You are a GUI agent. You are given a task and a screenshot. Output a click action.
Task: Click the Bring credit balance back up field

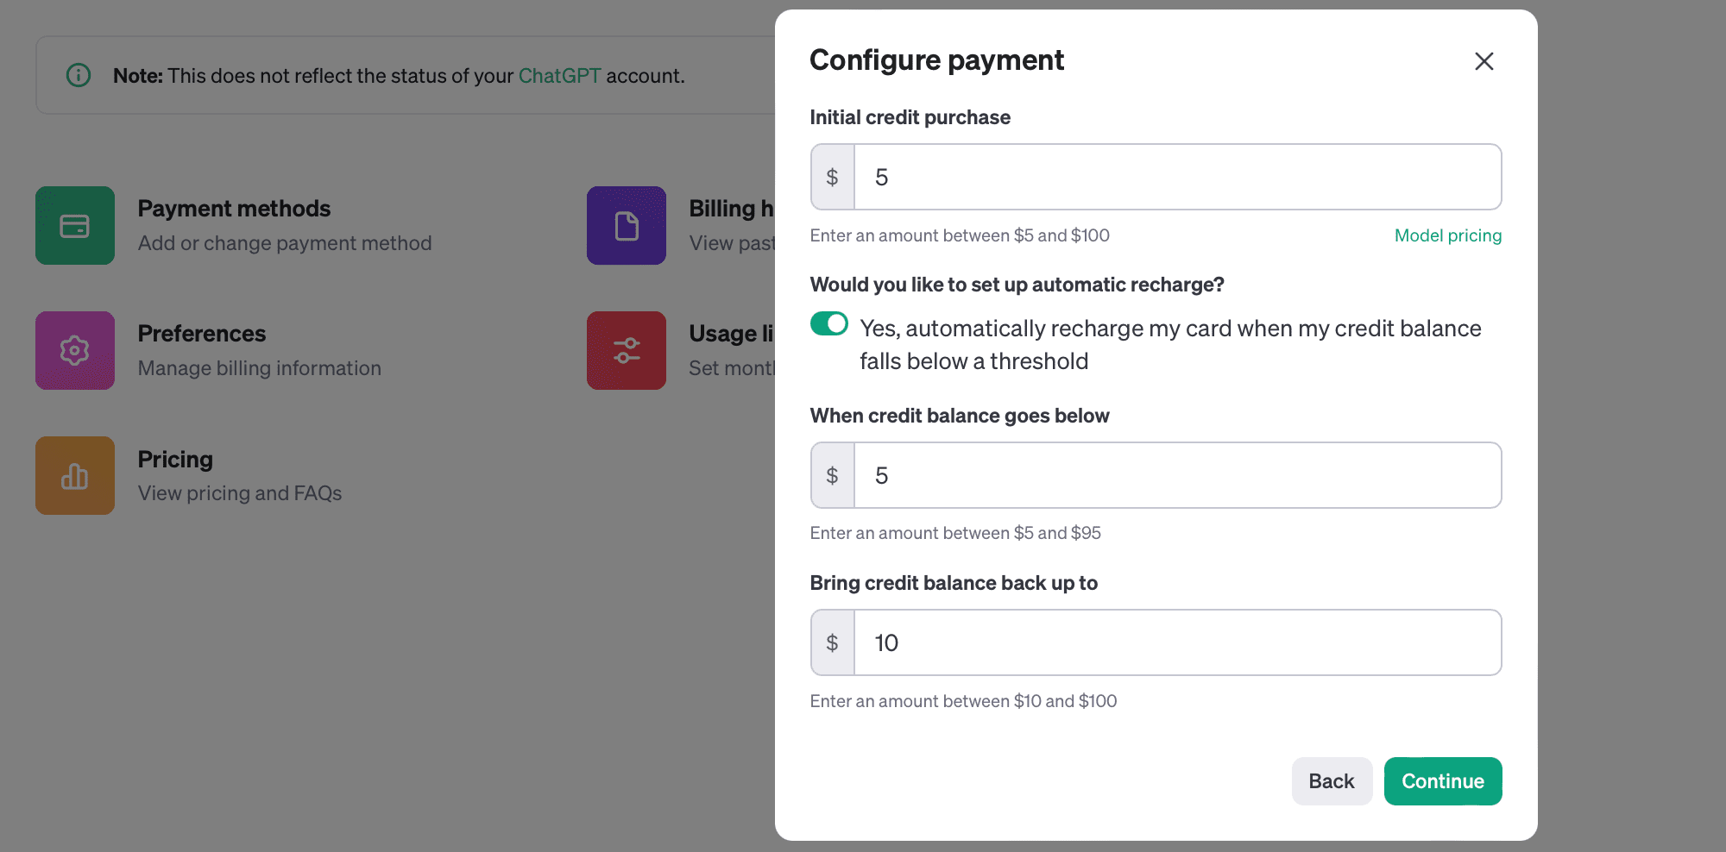(1177, 642)
